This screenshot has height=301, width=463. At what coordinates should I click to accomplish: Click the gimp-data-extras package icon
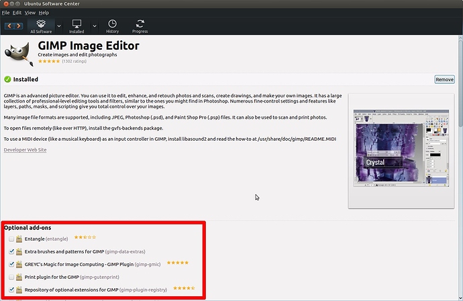point(19,251)
